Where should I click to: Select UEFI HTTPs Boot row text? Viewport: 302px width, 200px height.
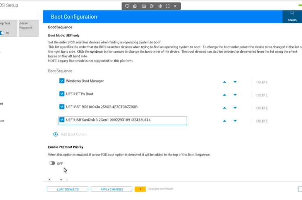[79, 94]
